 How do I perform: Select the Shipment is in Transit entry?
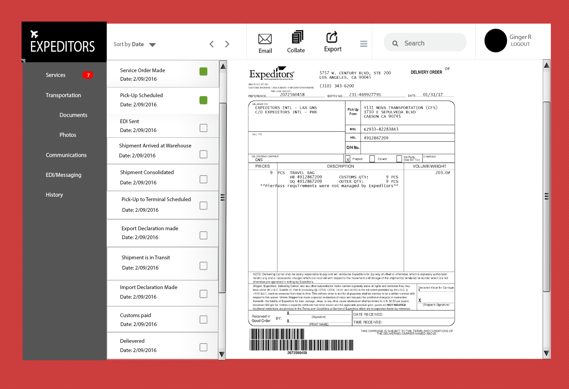coord(163,263)
